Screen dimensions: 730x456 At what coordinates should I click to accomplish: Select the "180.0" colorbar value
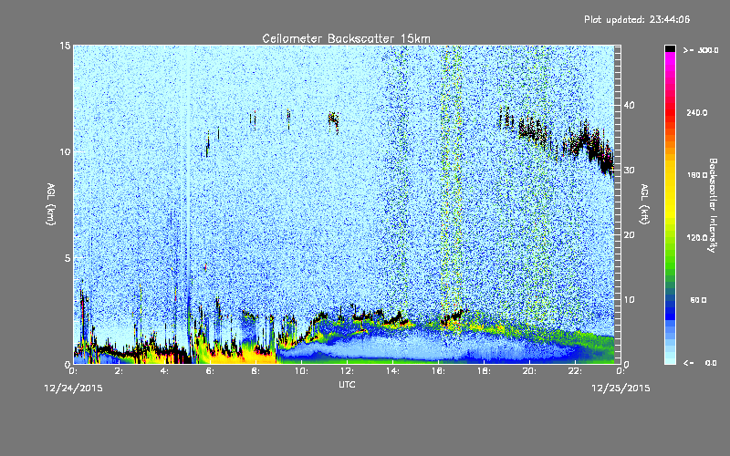(x=697, y=175)
